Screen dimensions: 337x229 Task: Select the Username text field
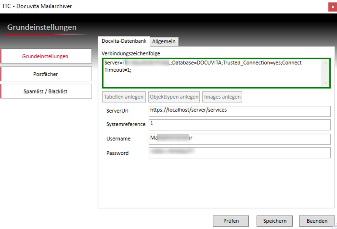(239, 139)
